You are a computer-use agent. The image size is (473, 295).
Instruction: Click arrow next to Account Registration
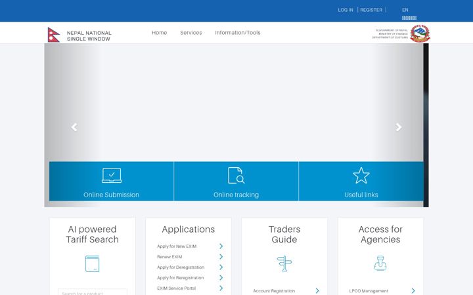tap(317, 291)
